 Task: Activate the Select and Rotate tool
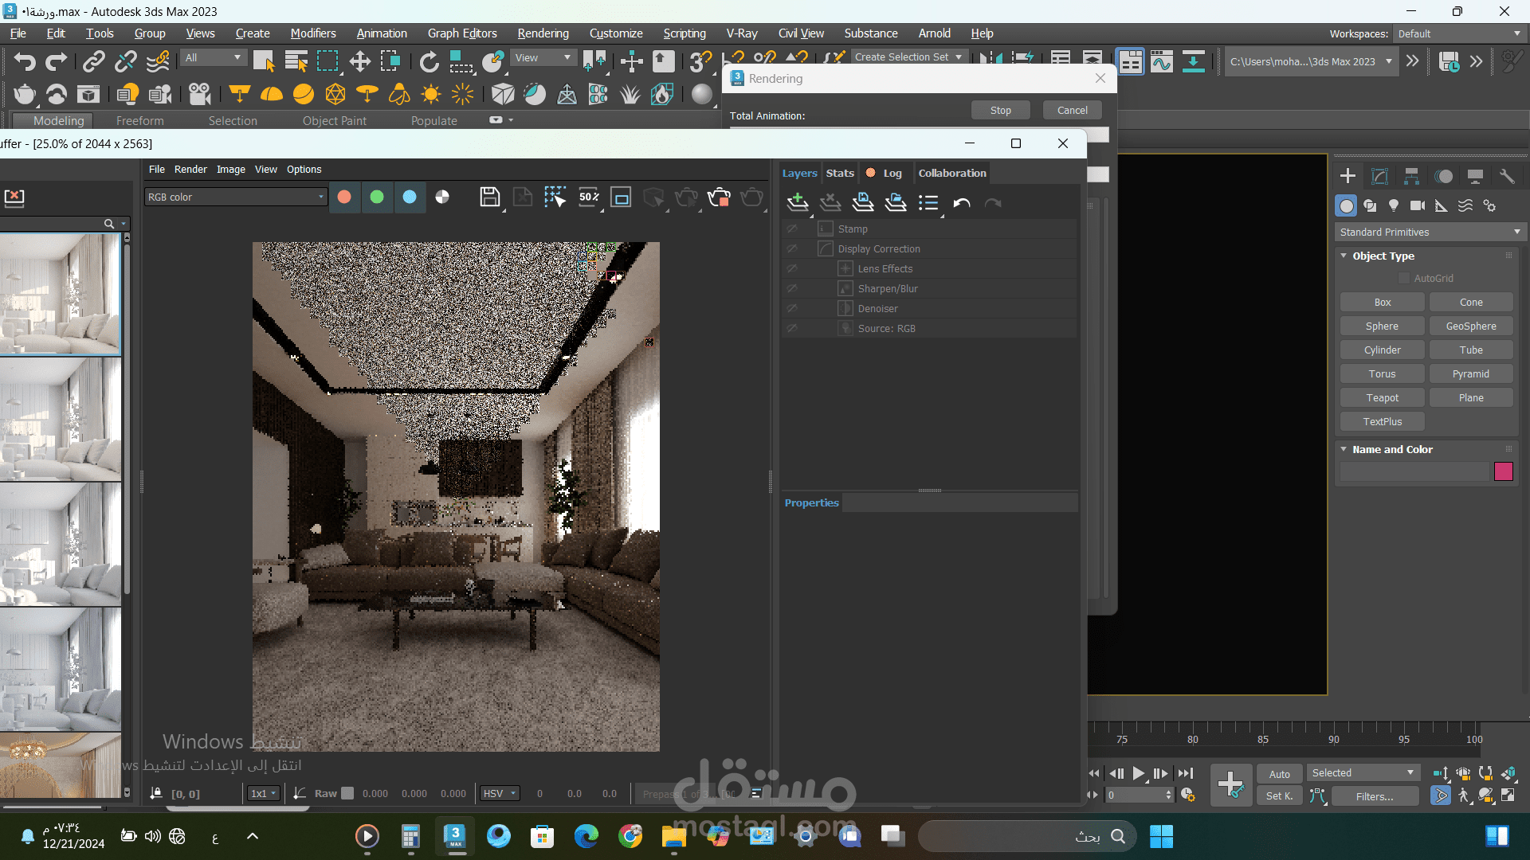click(x=429, y=61)
